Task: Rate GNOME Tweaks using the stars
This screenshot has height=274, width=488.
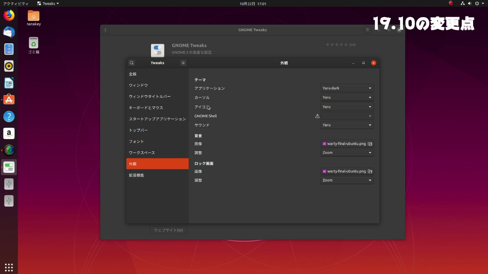Action: pyautogui.click(x=337, y=44)
